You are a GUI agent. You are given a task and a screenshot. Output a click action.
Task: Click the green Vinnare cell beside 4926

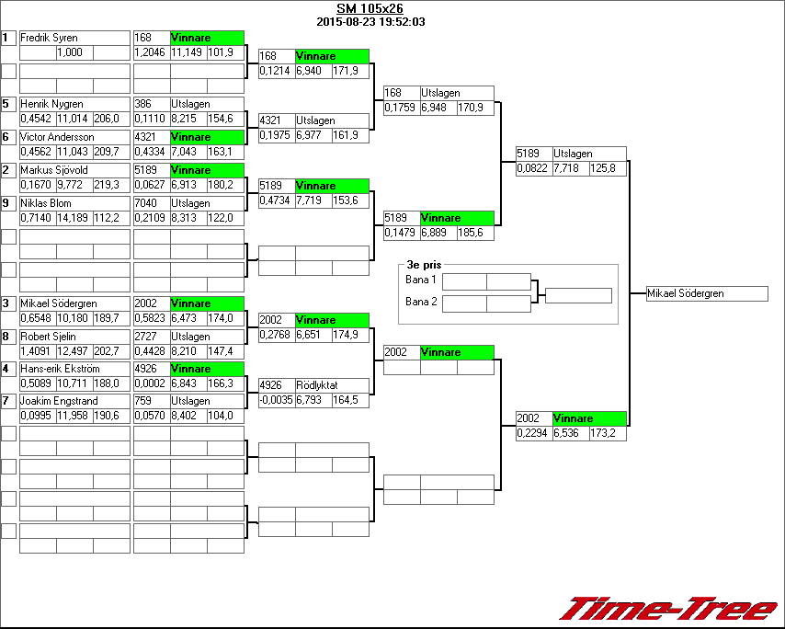(207, 369)
